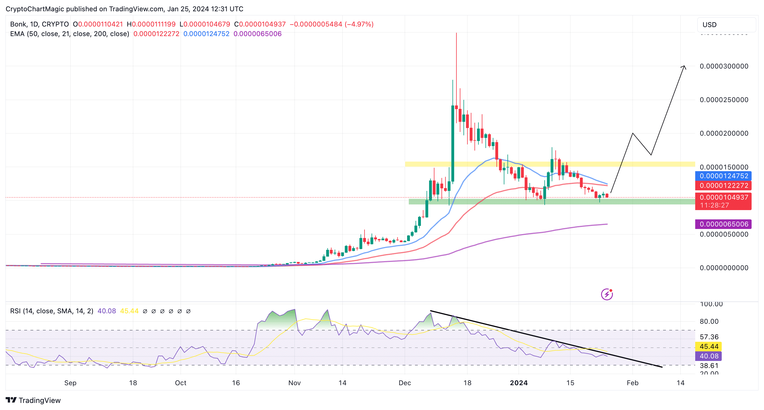Click the 0.0000250000 price scale label
Viewport: 764px width, 410px height.
[724, 100]
